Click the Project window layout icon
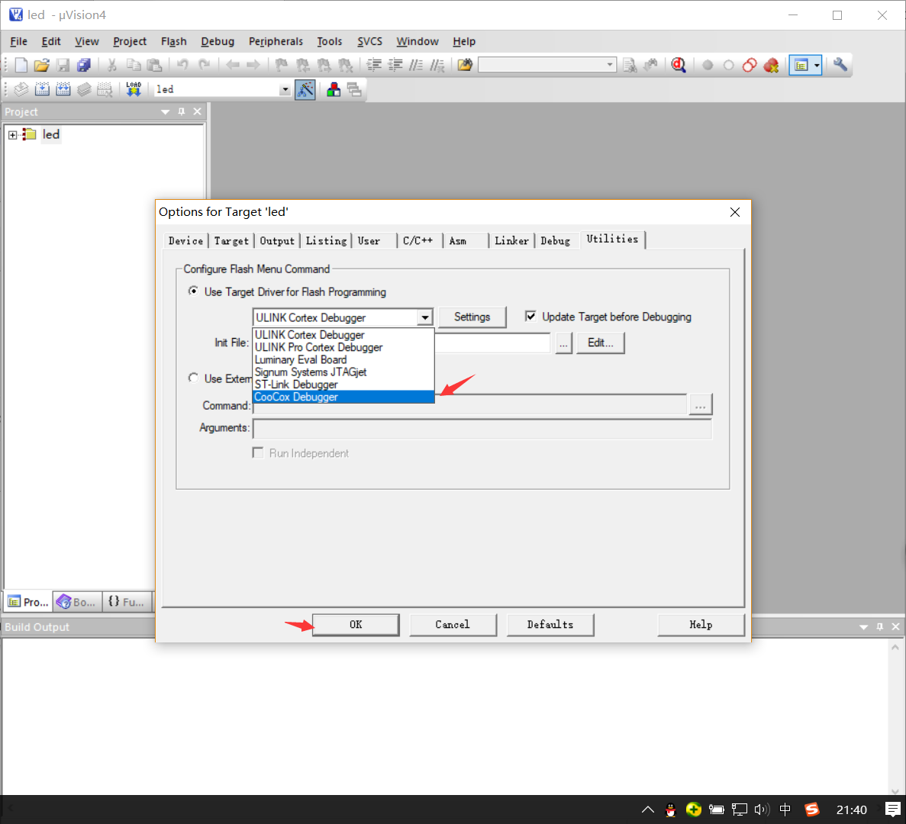The width and height of the screenshot is (906, 824). click(801, 66)
